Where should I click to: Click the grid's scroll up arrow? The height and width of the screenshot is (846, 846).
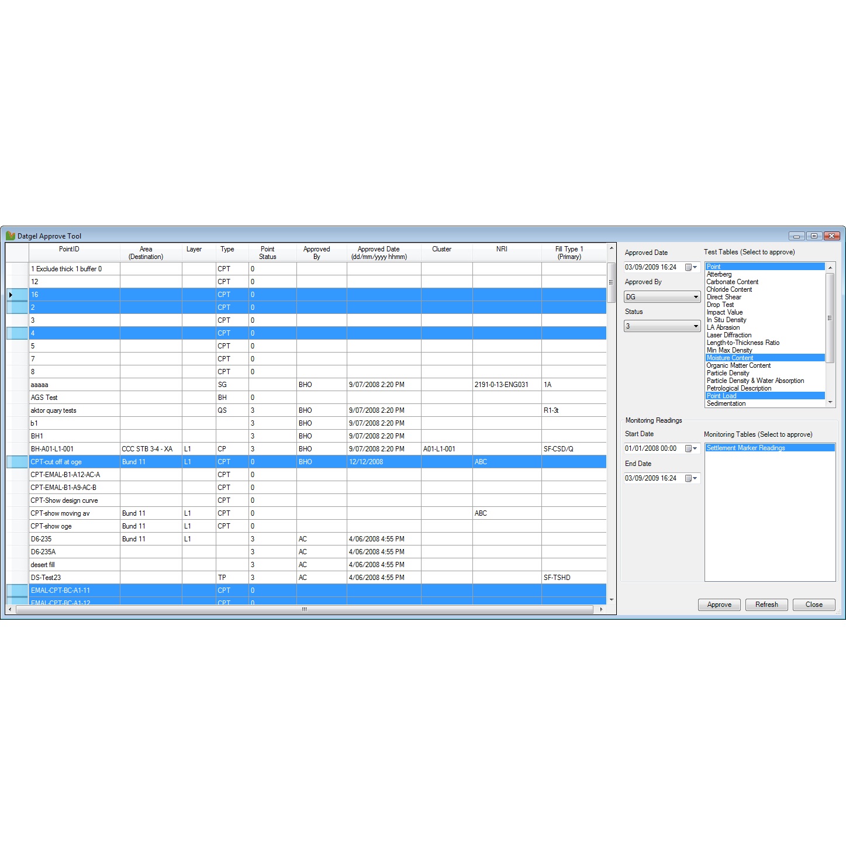(x=612, y=248)
